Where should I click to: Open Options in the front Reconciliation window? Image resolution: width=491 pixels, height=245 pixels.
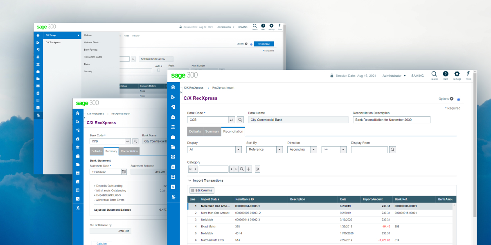(x=446, y=99)
